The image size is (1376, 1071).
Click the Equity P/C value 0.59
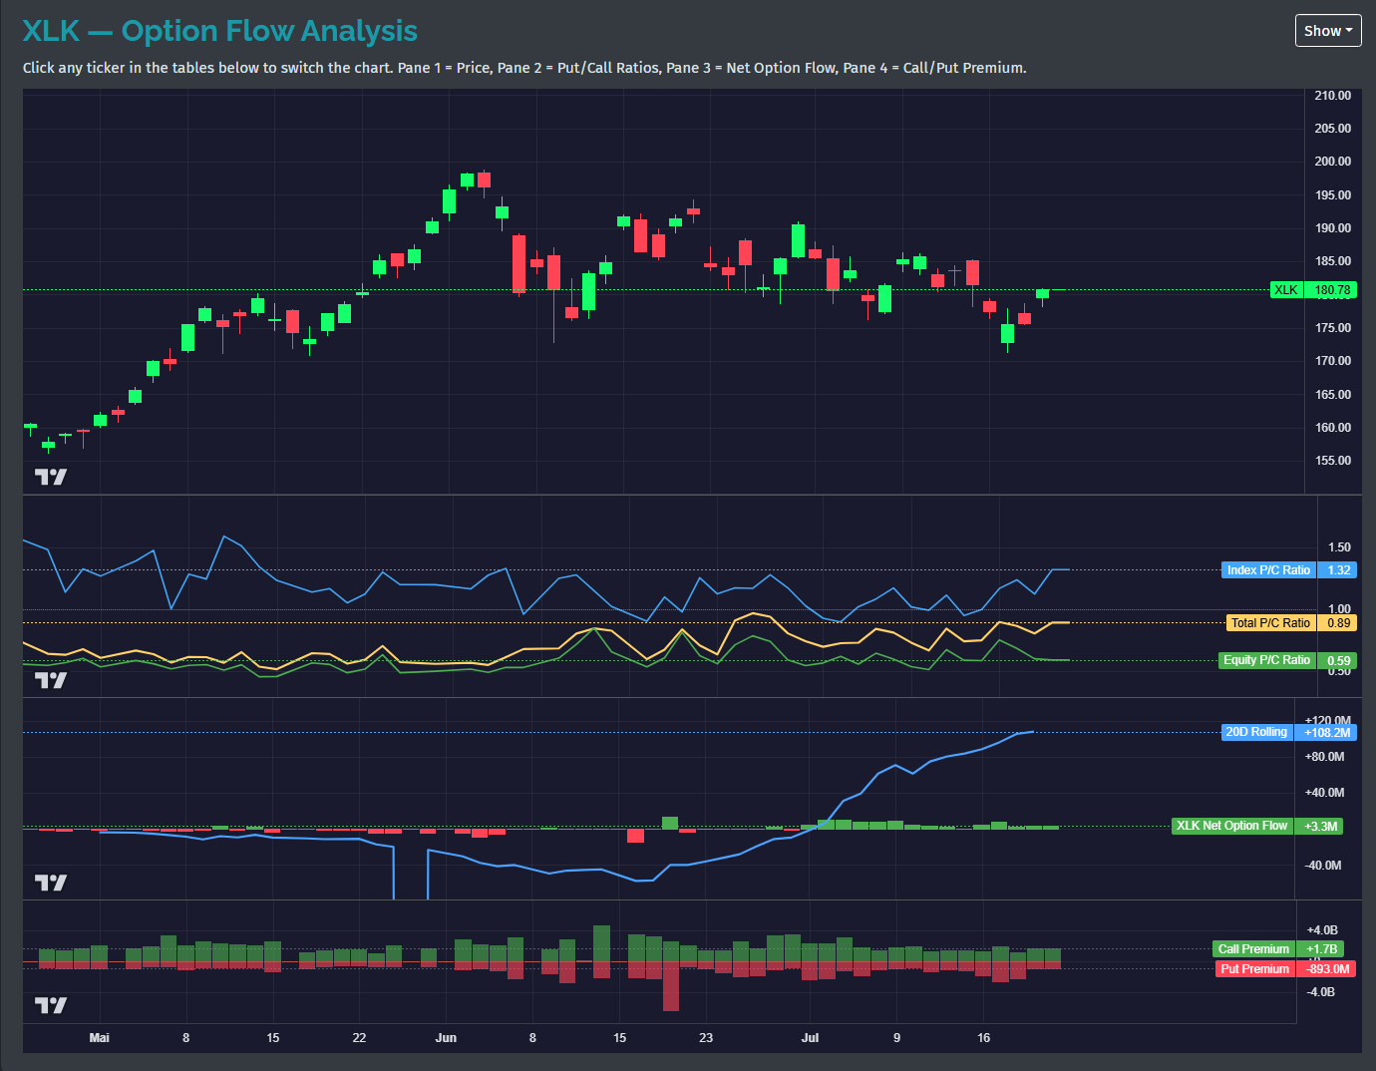pos(1338,660)
